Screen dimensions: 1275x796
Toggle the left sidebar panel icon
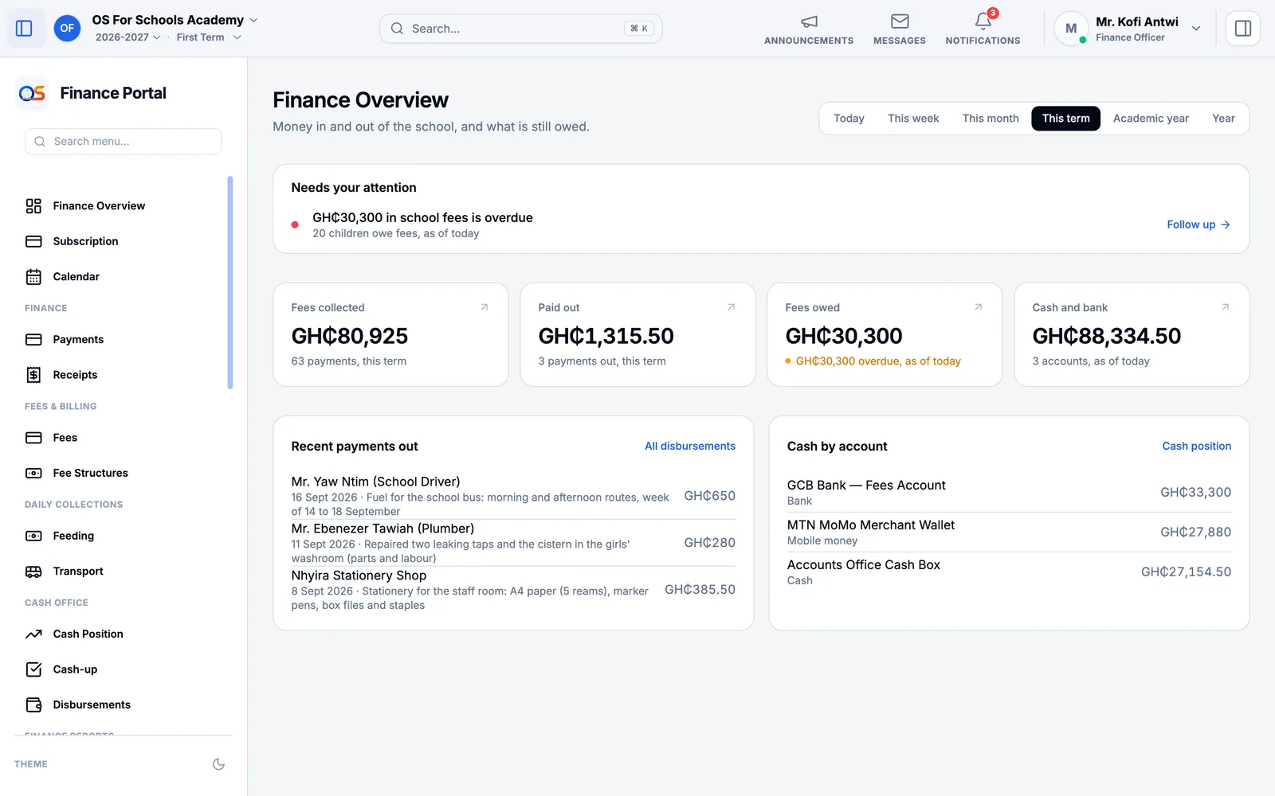24,29
